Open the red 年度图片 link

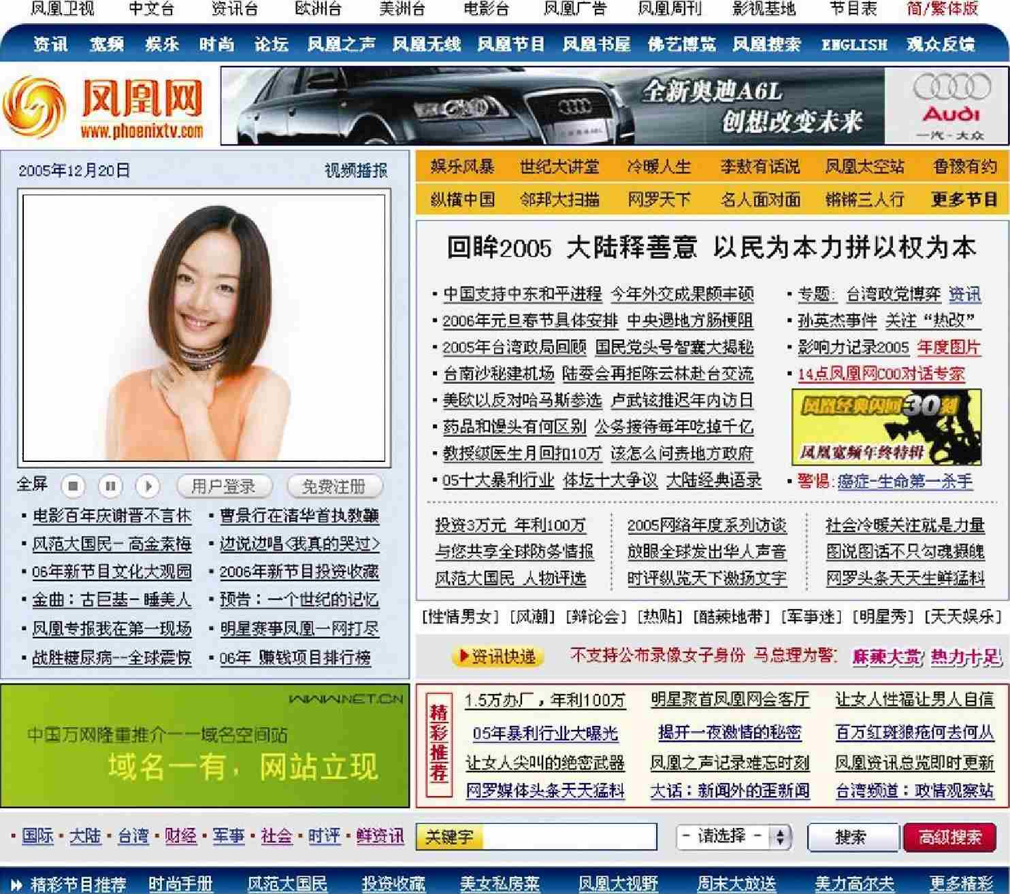coord(949,347)
